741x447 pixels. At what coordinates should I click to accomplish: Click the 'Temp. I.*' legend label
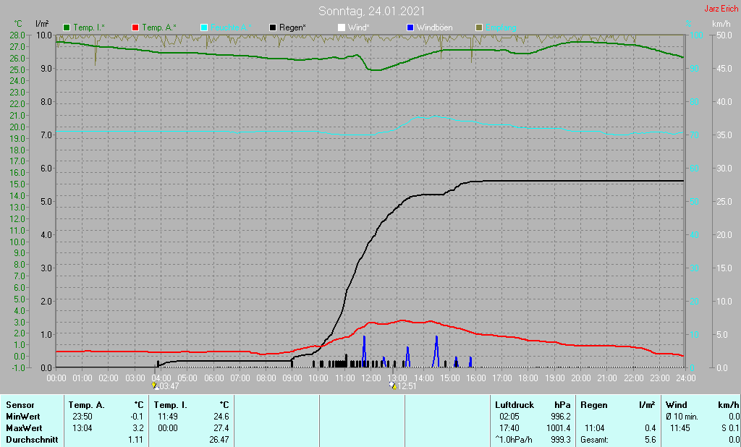[x=89, y=28]
